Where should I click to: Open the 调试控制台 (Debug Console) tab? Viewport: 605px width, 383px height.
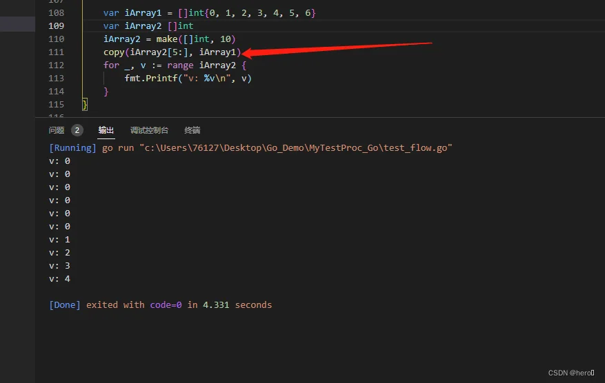[149, 130]
